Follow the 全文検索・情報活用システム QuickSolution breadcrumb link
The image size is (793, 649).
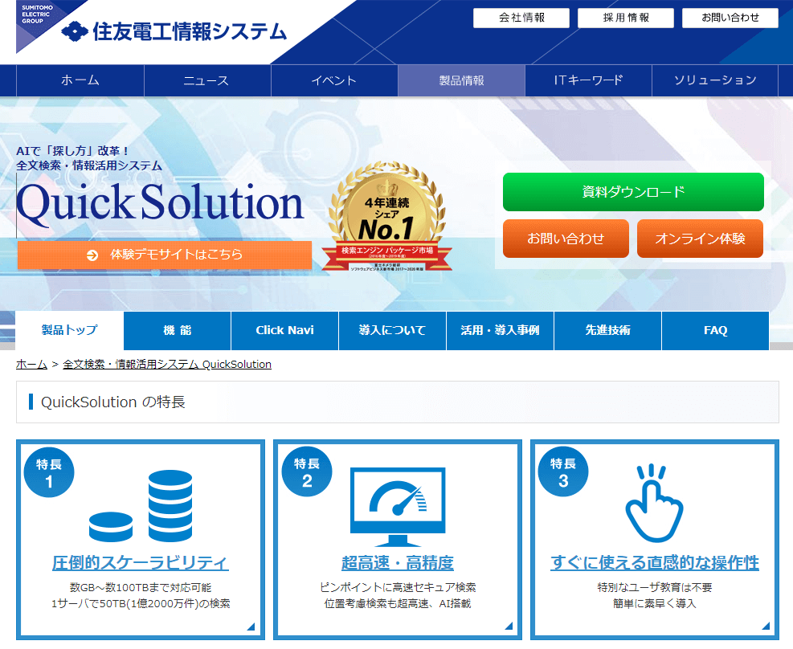(x=167, y=365)
